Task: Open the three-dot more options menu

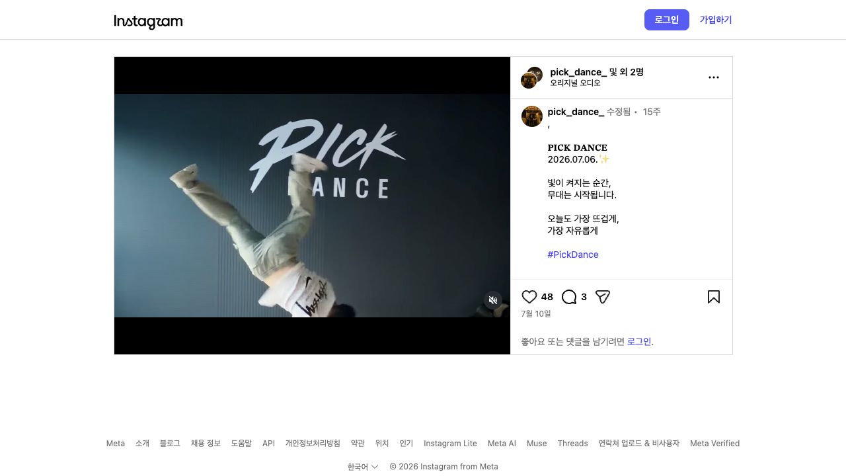Action: pos(714,77)
